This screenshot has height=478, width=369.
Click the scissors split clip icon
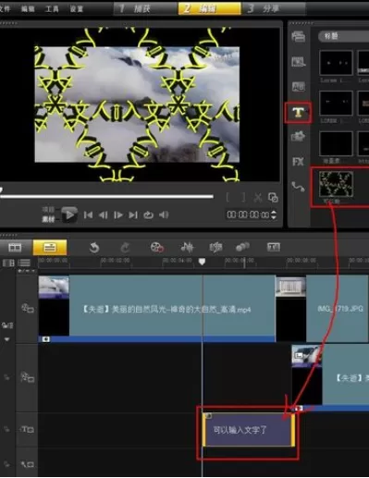click(258, 198)
